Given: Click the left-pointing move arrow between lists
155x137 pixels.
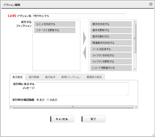Looking at the screenshot, I should pos(84,53).
